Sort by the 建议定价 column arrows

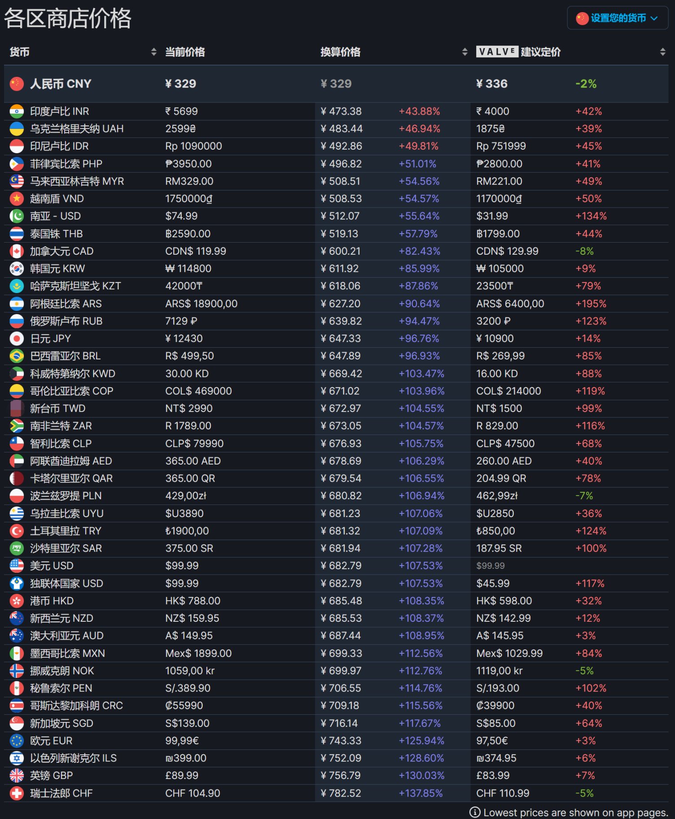pyautogui.click(x=662, y=52)
